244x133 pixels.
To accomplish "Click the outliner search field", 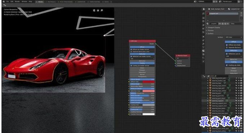I will (x=221, y=76).
